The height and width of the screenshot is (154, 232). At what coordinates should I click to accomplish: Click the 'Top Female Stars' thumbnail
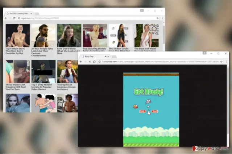point(18,35)
